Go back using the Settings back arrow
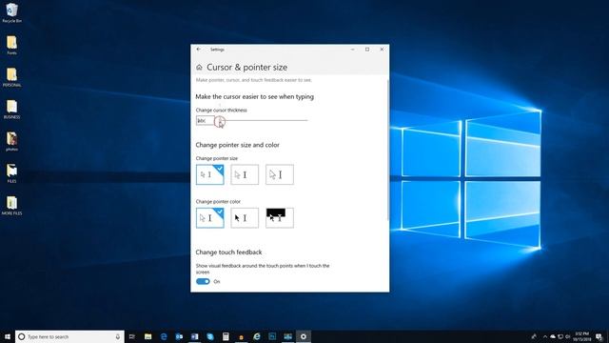This screenshot has width=609, height=343. pyautogui.click(x=199, y=50)
